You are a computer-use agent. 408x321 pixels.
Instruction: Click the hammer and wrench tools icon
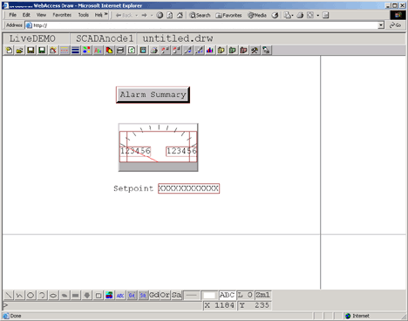[255, 51]
